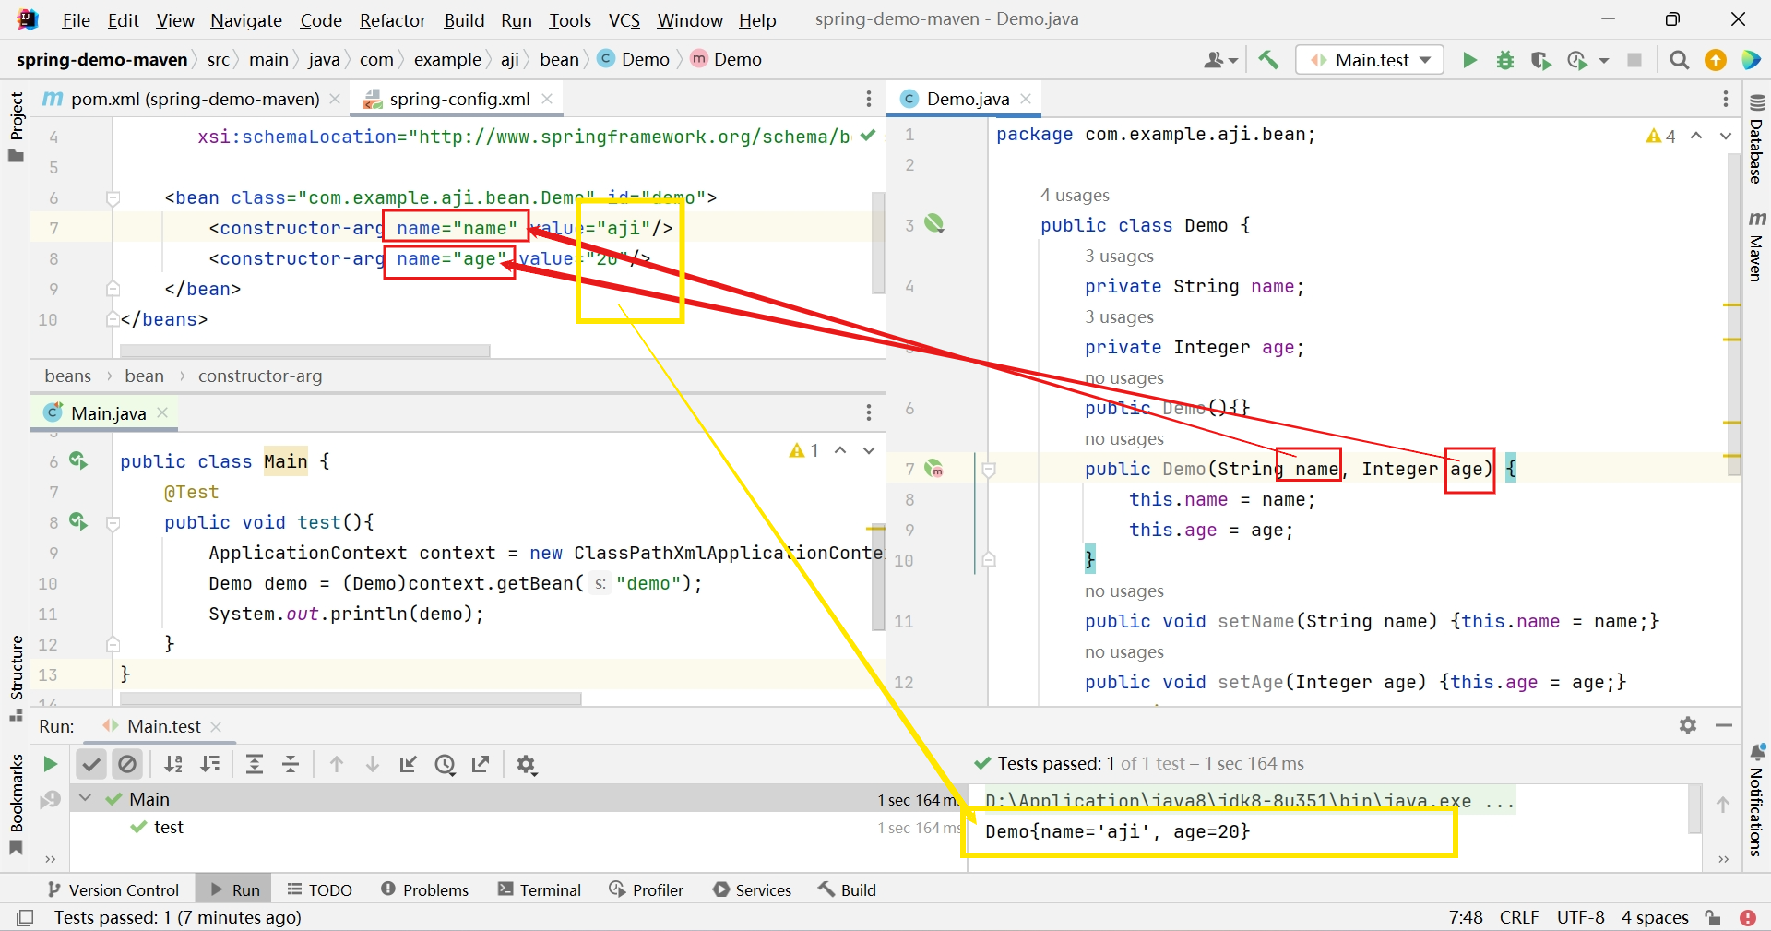Image resolution: width=1771 pixels, height=931 pixels.
Task: Open Search Everywhere magnifier icon
Action: tap(1680, 60)
